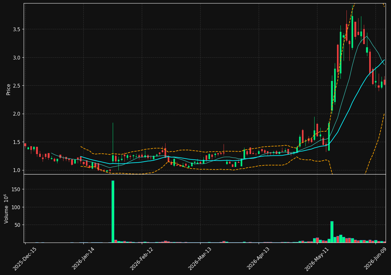This screenshot has width=391, height=275.
Task: Click the 3.0 price tick label
Action: pyautogui.click(x=17, y=58)
